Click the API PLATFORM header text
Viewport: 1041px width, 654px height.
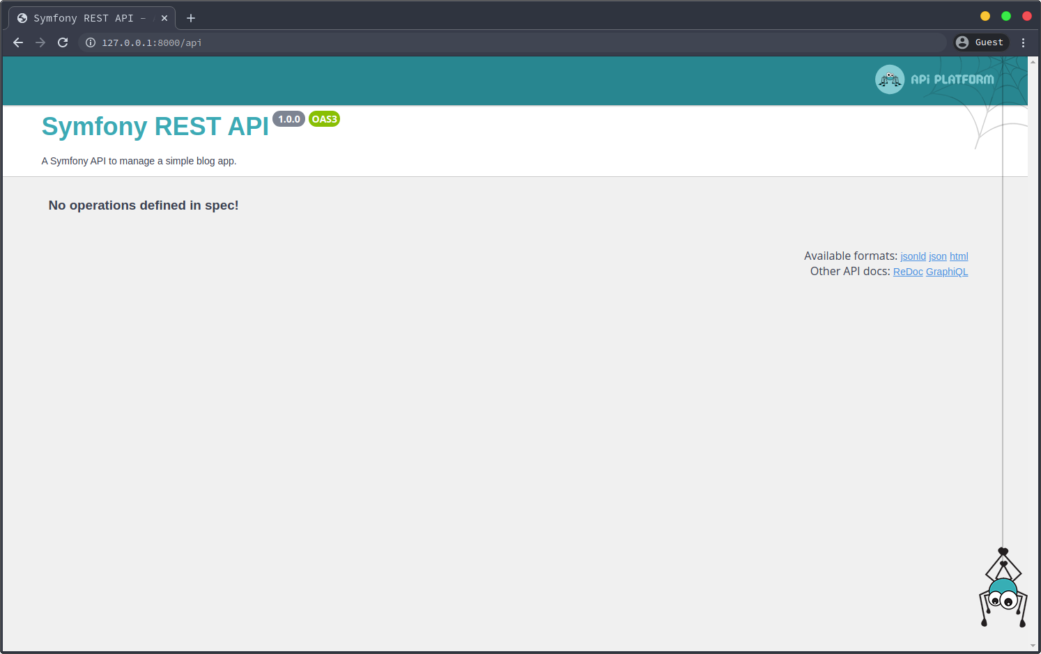pyautogui.click(x=952, y=79)
